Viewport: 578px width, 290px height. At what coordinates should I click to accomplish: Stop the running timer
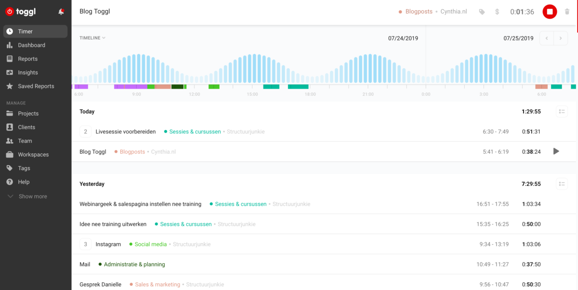550,12
